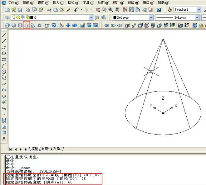Open the undo history dropdown arrow
Image resolution: width=206 pixels, height=185 pixels.
tap(81, 10)
